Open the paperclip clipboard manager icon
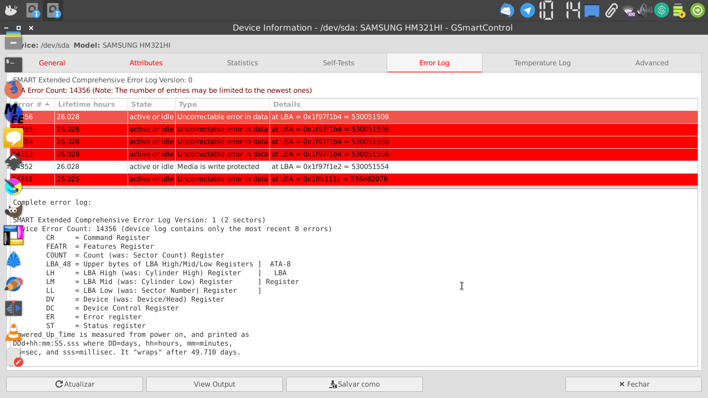Viewport: 708px width, 398px height. click(x=612, y=10)
